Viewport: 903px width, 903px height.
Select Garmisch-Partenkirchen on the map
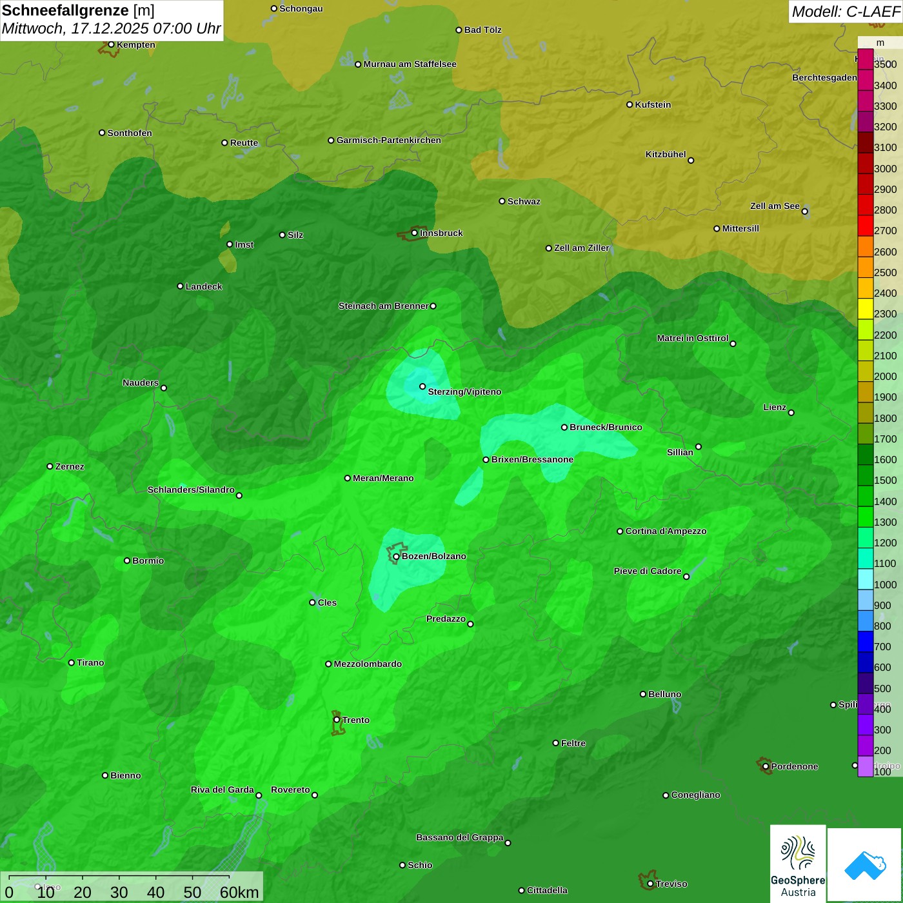(x=384, y=140)
